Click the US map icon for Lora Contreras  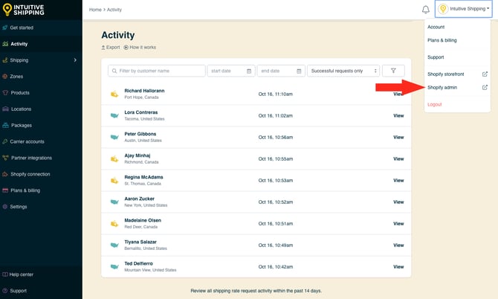(x=114, y=116)
